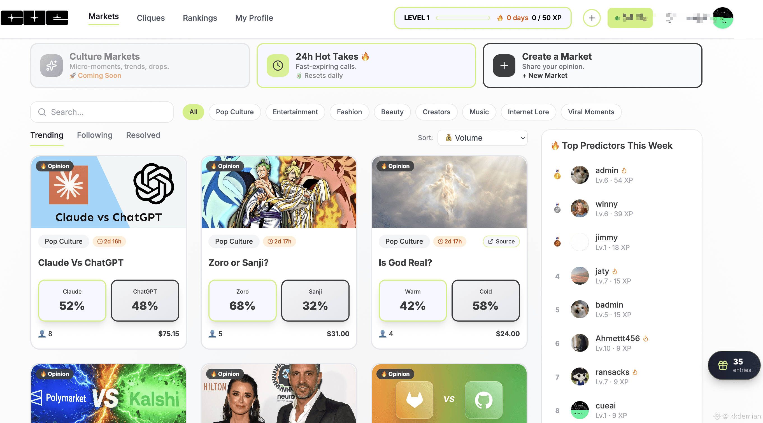Toggle the Music category filter
Viewport: 763px width, 423px height.
point(479,112)
